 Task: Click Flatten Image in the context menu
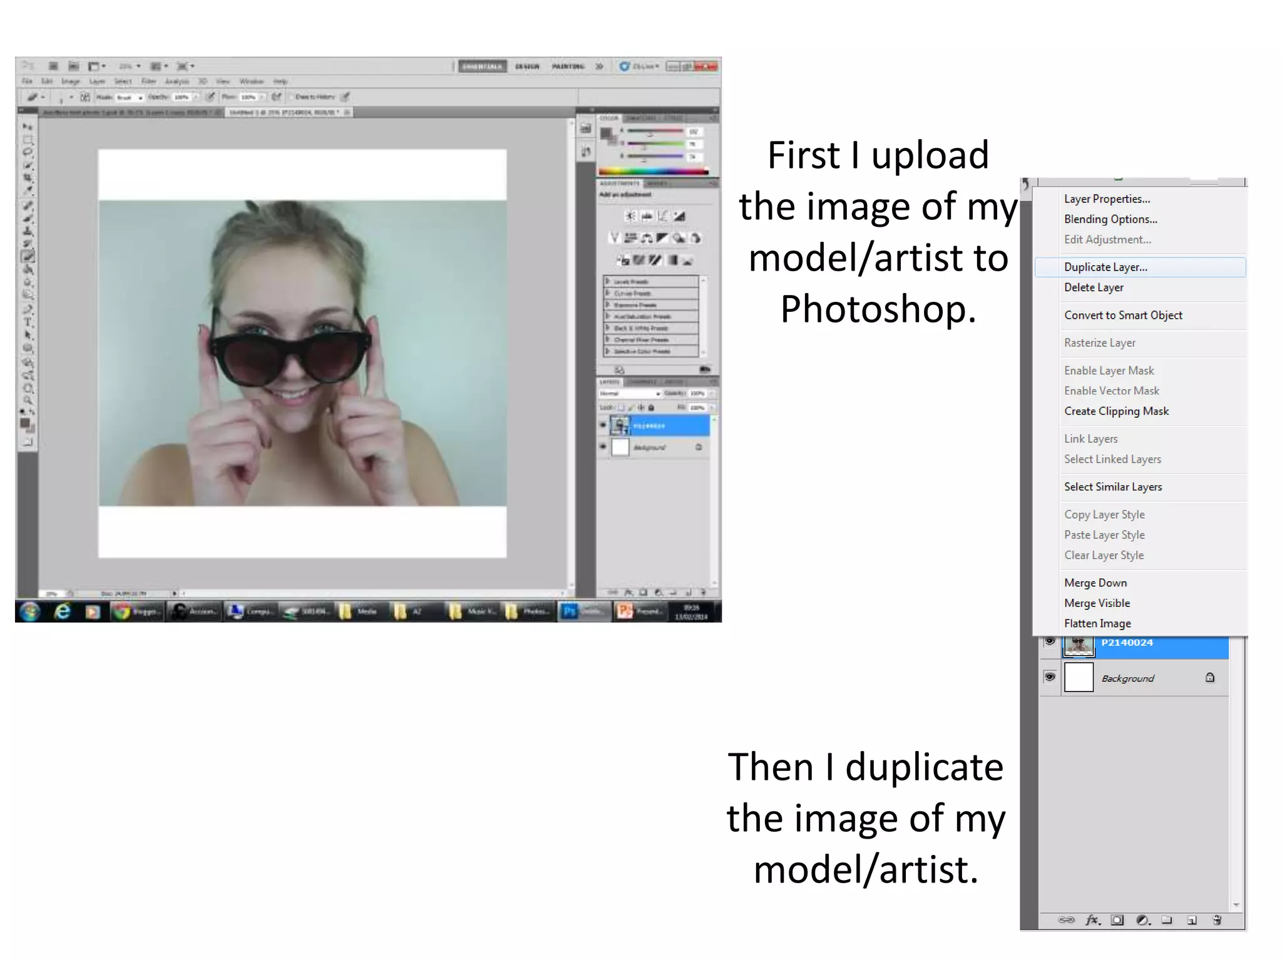tap(1097, 623)
